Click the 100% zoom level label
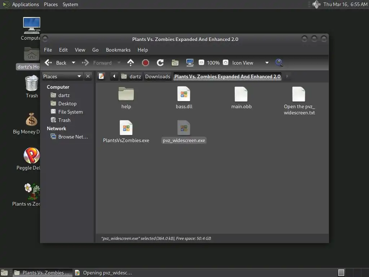Screen dimensions: 369x277 point(213,63)
